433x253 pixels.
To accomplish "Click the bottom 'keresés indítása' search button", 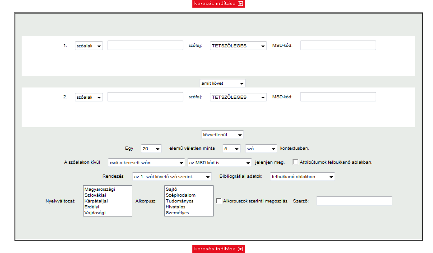I will tap(219, 249).
